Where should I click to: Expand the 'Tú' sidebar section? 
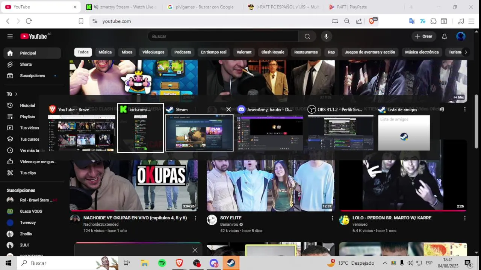point(12,94)
